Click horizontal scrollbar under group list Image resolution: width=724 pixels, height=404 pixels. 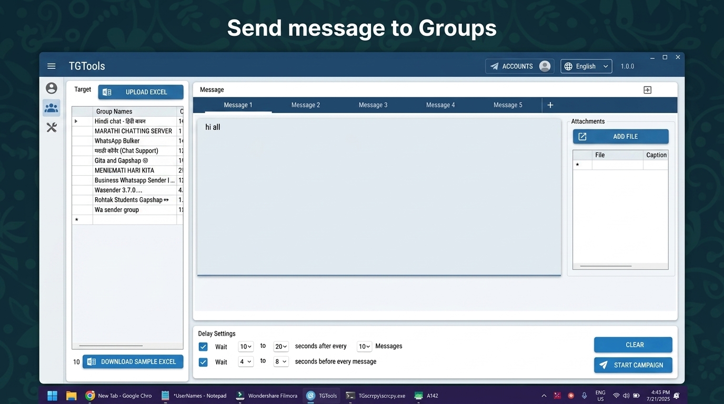click(x=111, y=346)
